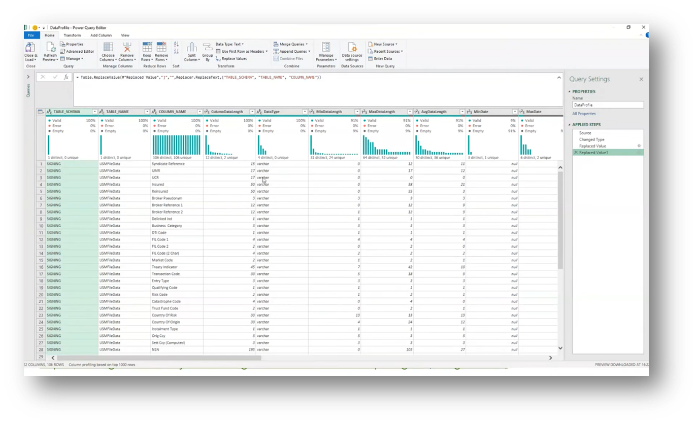Image resolution: width=697 pixels, height=424 pixels.
Task: Sort descending with the Z-A icon
Action: 176,51
